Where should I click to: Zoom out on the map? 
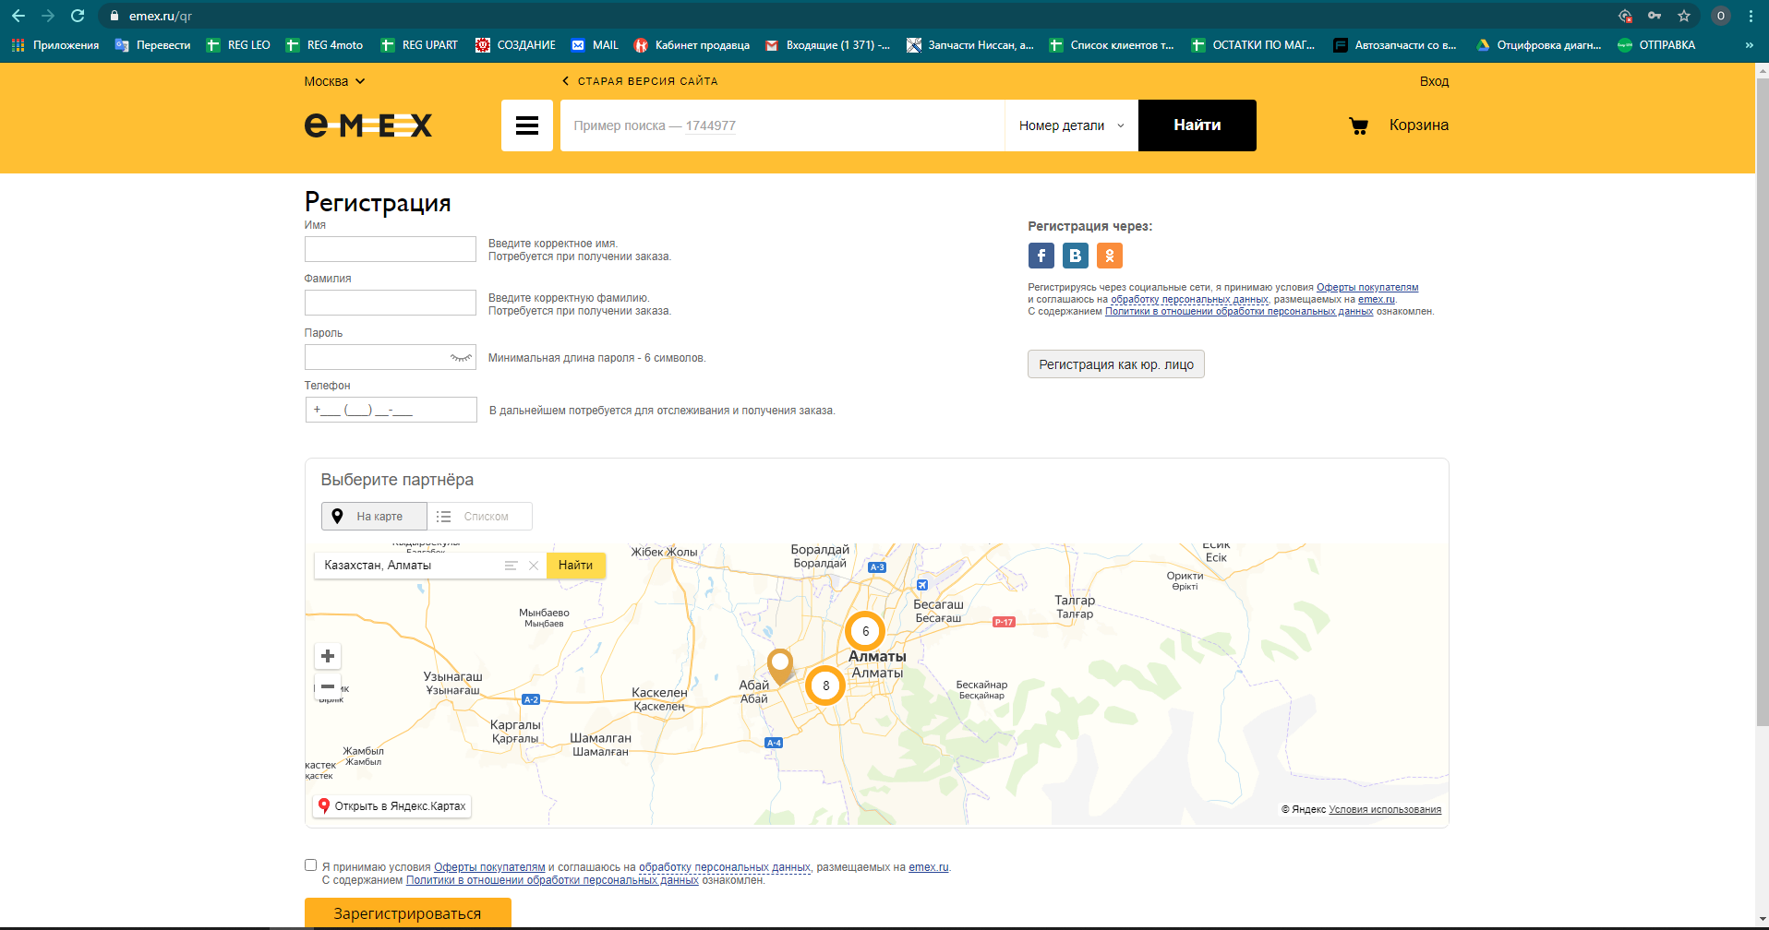[x=328, y=686]
